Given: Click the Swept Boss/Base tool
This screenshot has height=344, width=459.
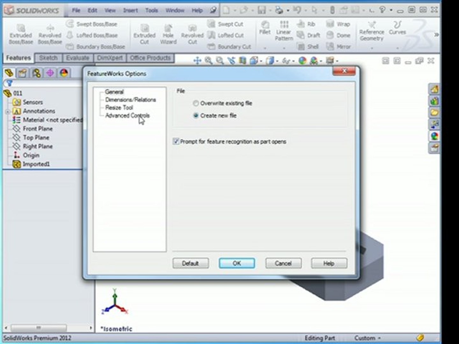Looking at the screenshot, I should (92, 24).
